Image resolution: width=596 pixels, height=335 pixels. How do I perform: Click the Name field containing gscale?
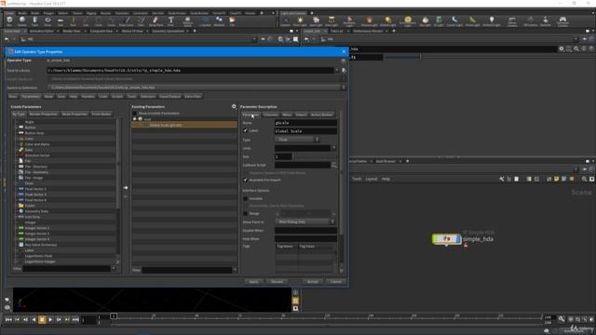click(305, 123)
